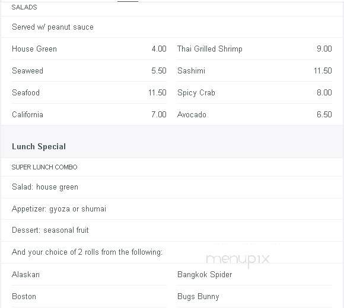Select the Boston roll option
The height and width of the screenshot is (308, 344).
88,296
